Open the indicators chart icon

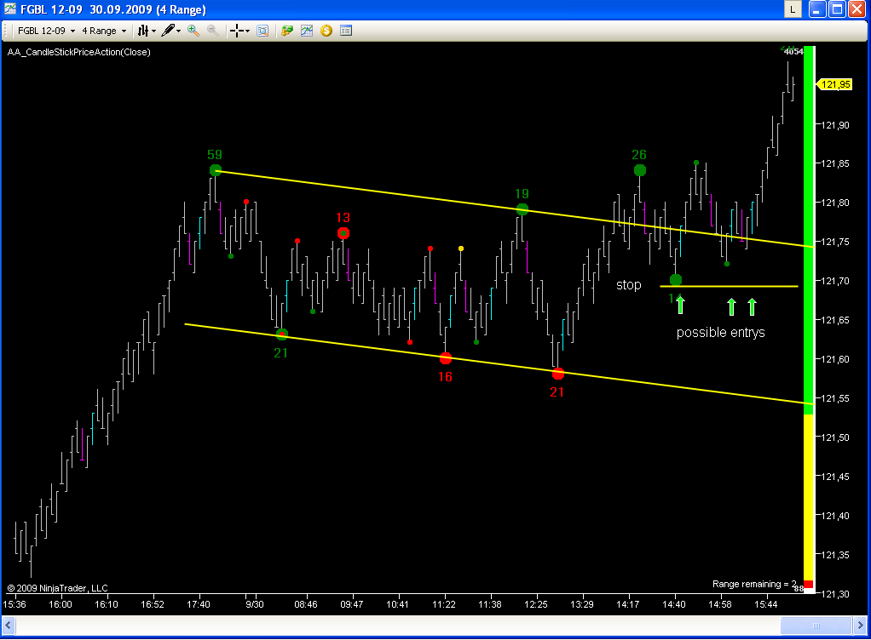coord(307,31)
